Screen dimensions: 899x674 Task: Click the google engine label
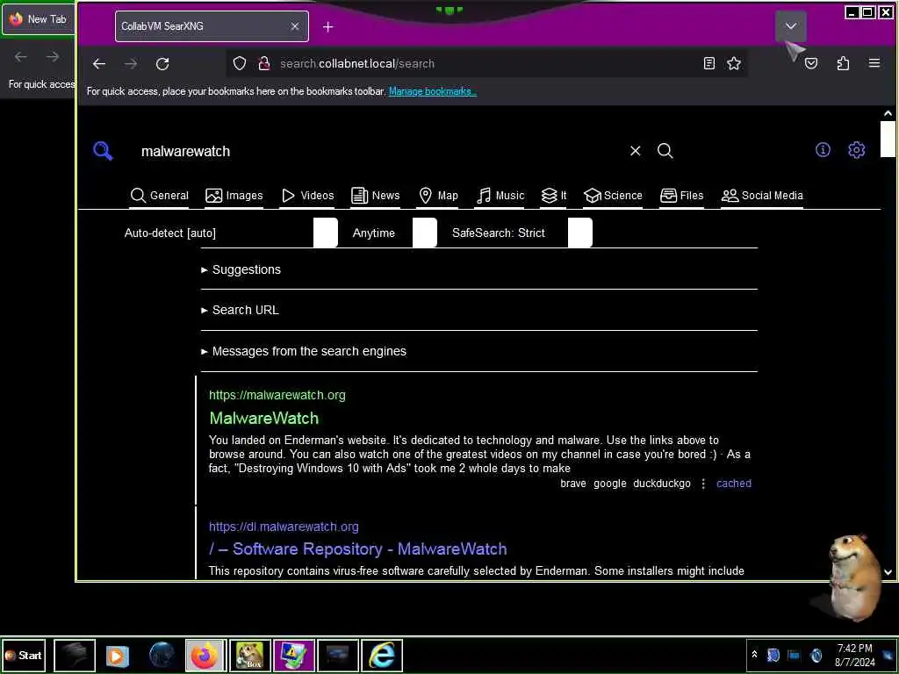coord(609,484)
